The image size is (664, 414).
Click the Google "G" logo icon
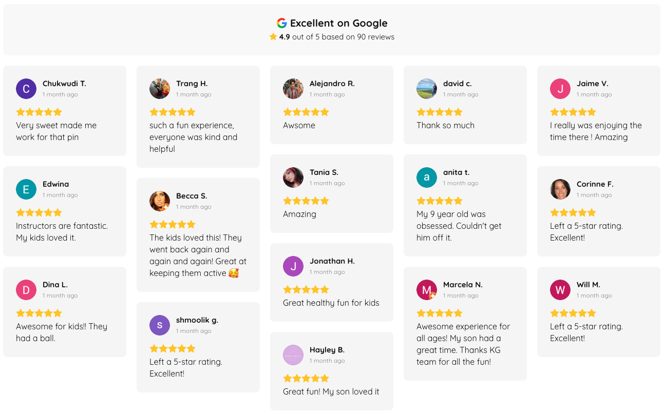pos(281,23)
